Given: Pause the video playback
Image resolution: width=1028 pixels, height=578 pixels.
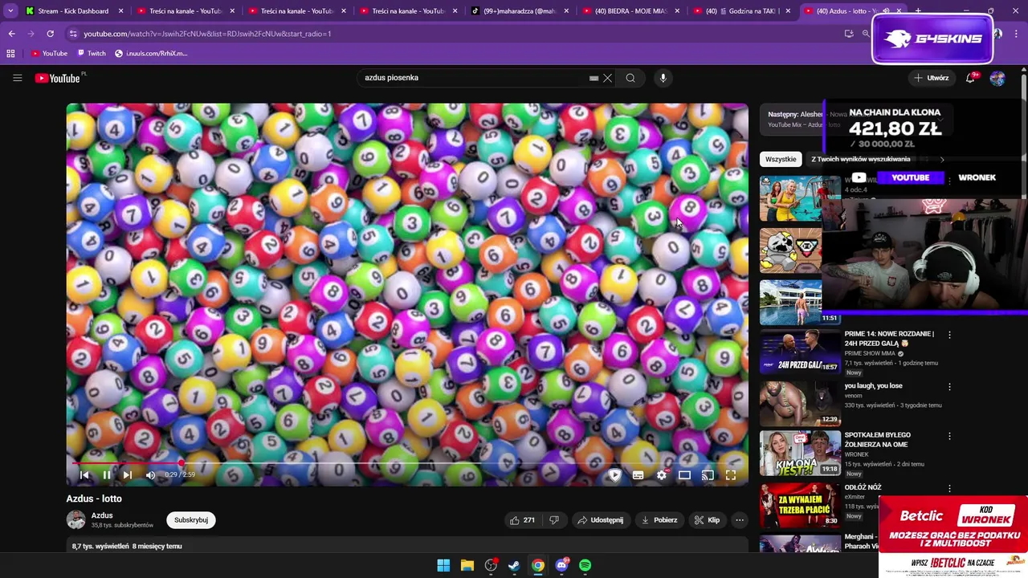Looking at the screenshot, I should tap(106, 475).
